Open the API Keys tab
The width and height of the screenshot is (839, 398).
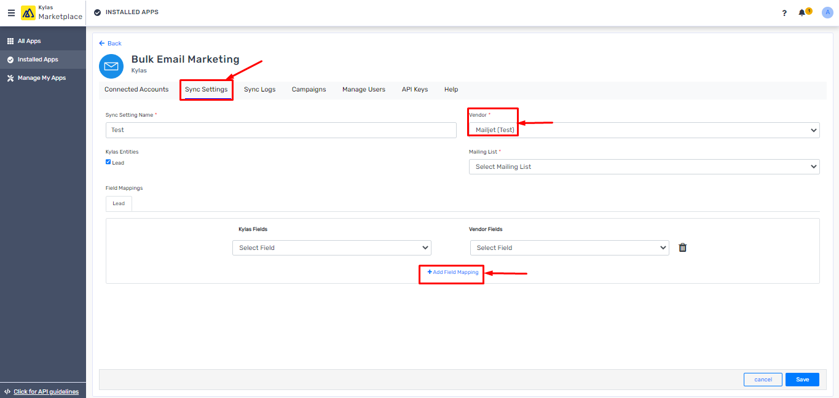(x=415, y=90)
